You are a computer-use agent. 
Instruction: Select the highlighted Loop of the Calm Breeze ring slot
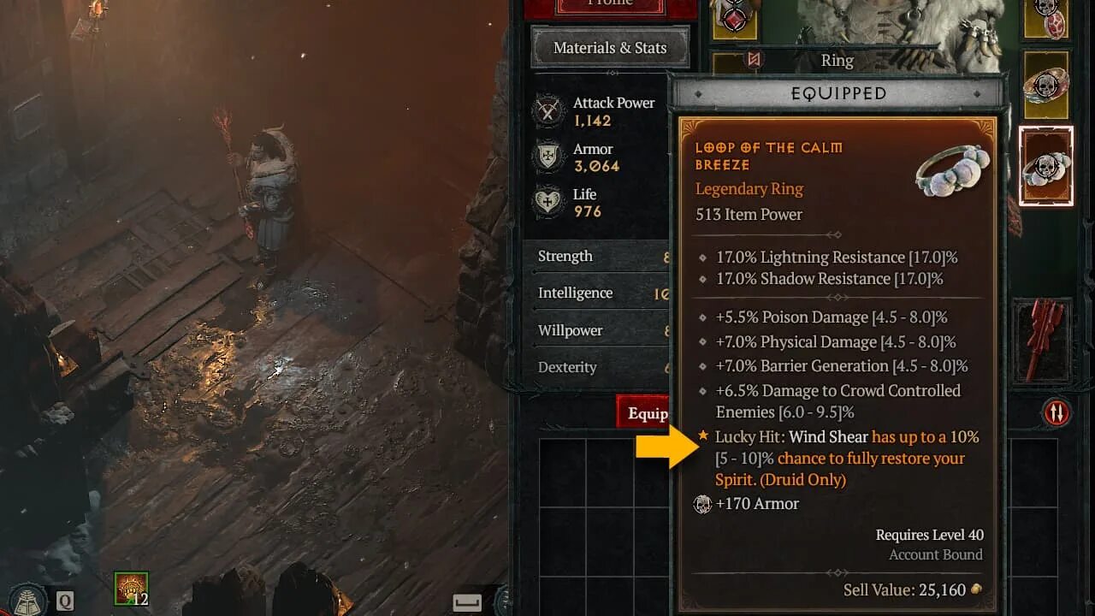[x=1045, y=166]
